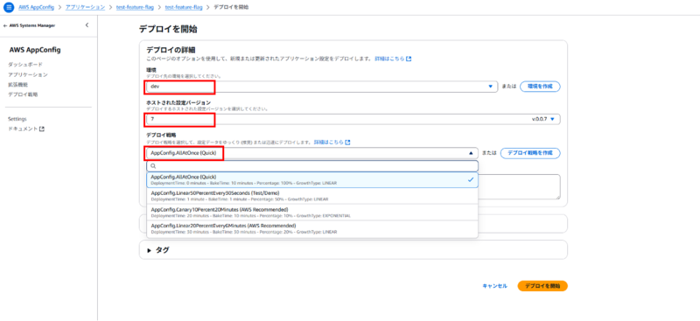Click the external link icon beside ドキュメント
Viewport: 700px width, 321px height.
[x=42, y=129]
